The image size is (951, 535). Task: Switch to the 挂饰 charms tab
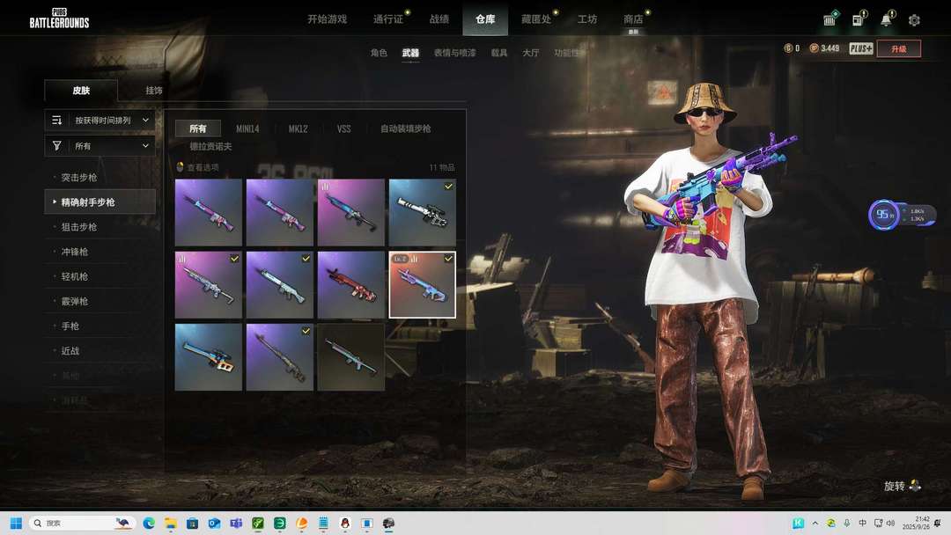[154, 91]
